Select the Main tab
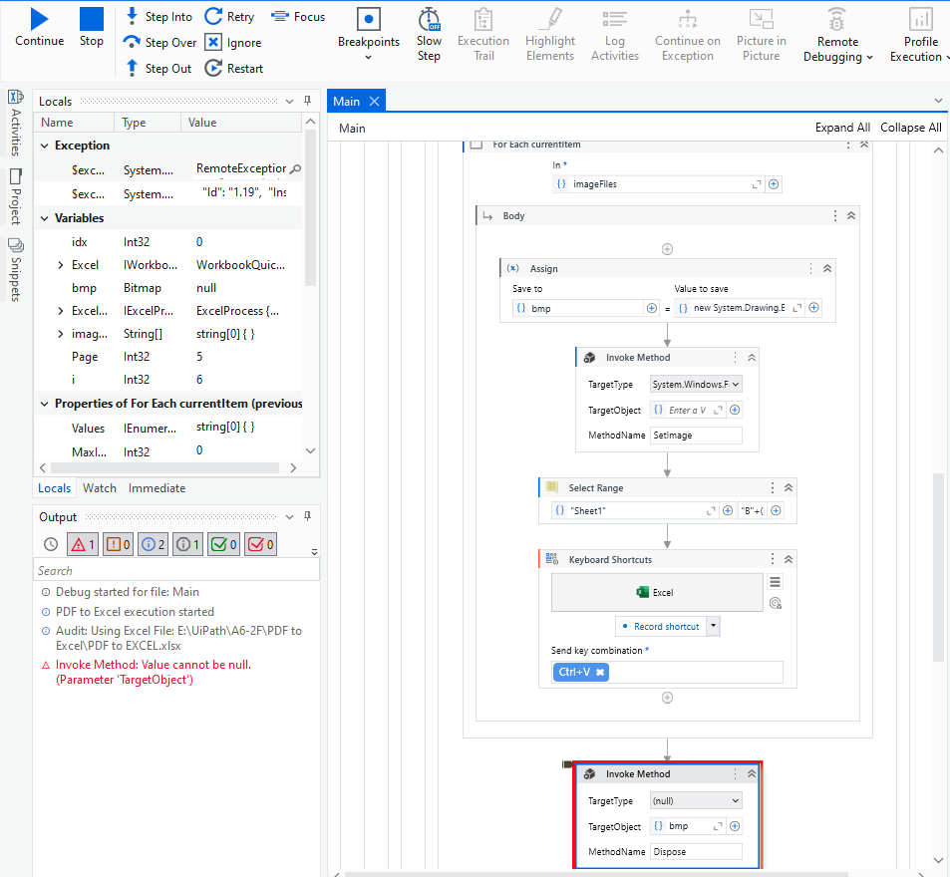Screen dimensions: 950x877 pyautogui.click(x=348, y=100)
